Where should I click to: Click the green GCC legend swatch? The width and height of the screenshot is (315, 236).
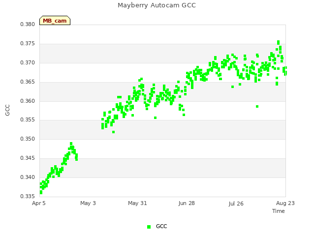coord(149,227)
